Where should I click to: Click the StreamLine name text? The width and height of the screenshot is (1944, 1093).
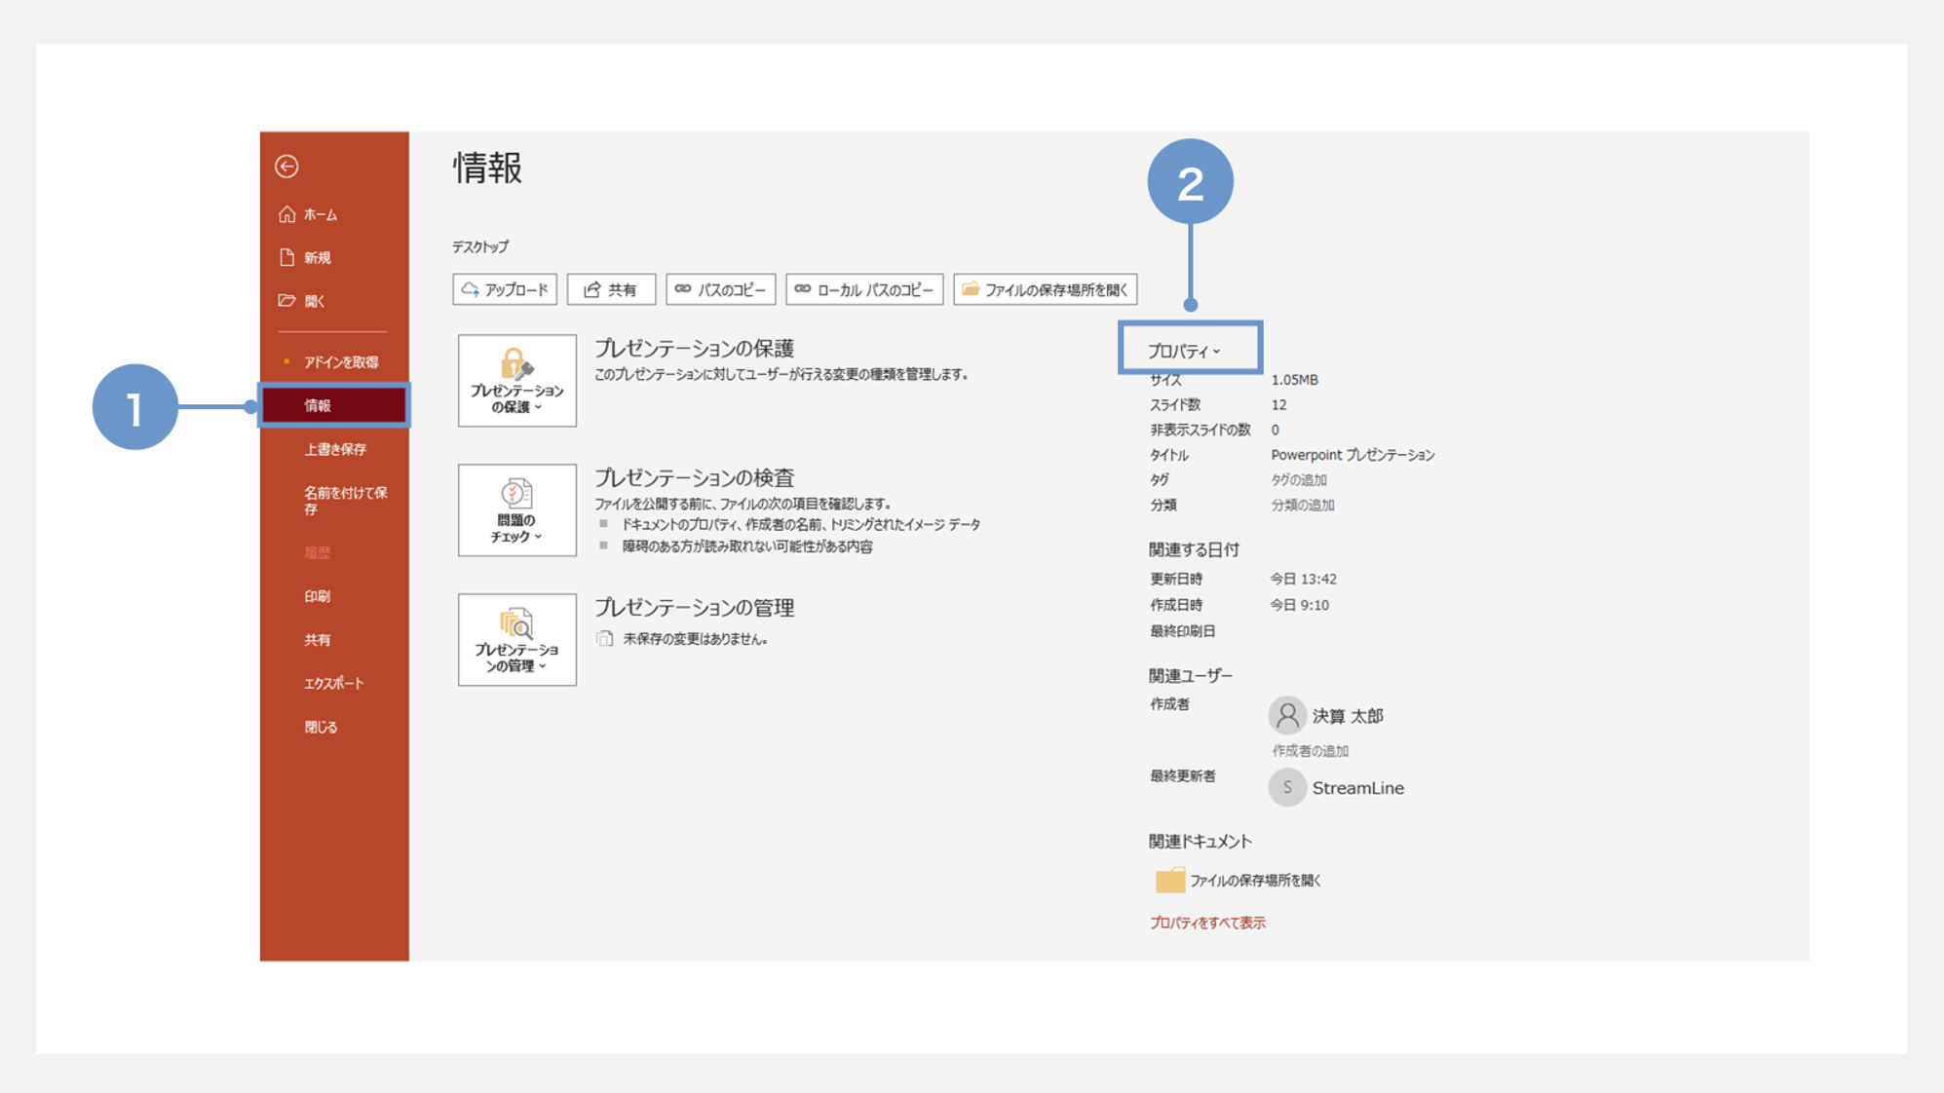tap(1358, 788)
